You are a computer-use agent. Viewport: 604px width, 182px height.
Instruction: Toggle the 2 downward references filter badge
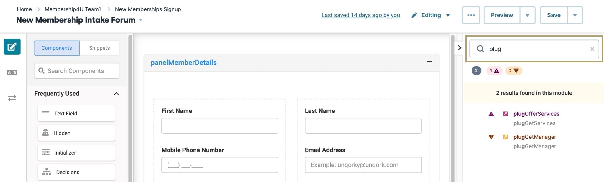point(514,71)
